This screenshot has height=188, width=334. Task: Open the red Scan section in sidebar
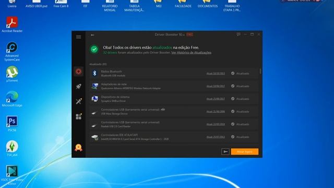pos(79,72)
